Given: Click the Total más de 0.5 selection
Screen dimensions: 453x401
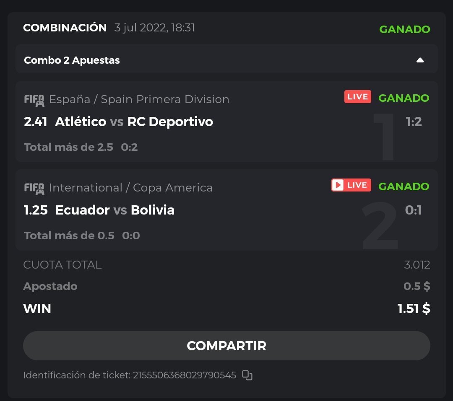Looking at the screenshot, I should (69, 235).
